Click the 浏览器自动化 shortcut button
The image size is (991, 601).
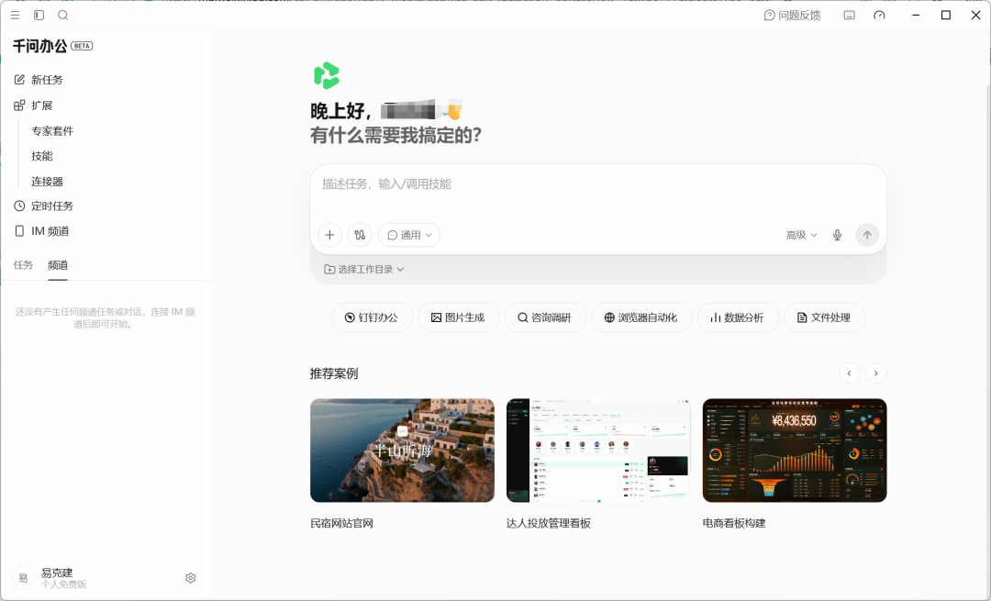(x=640, y=317)
